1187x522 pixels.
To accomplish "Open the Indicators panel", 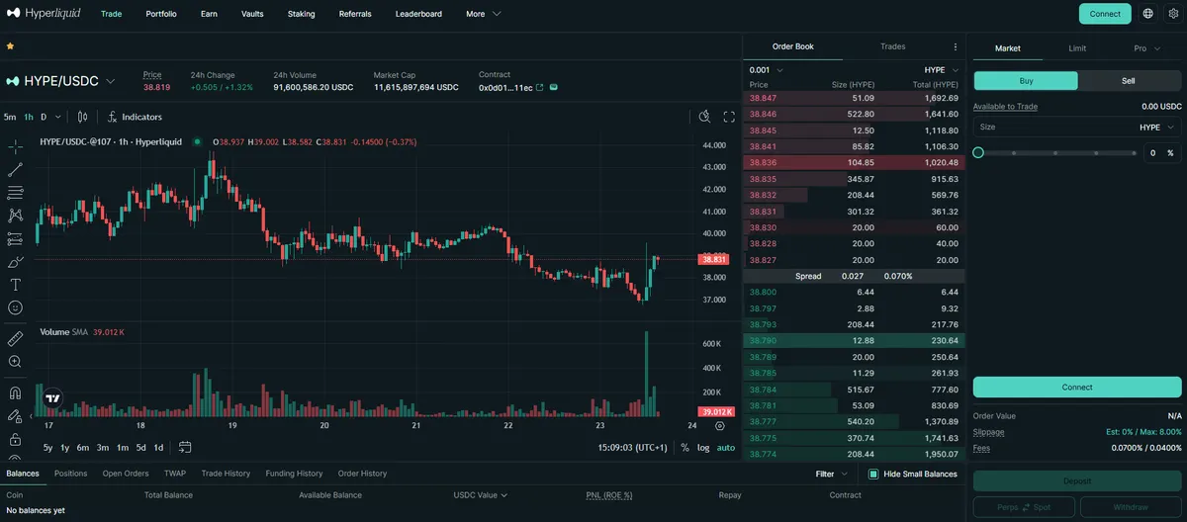I will click(x=135, y=117).
